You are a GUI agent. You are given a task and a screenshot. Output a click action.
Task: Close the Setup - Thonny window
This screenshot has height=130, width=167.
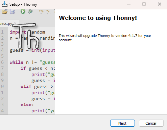(160, 4)
